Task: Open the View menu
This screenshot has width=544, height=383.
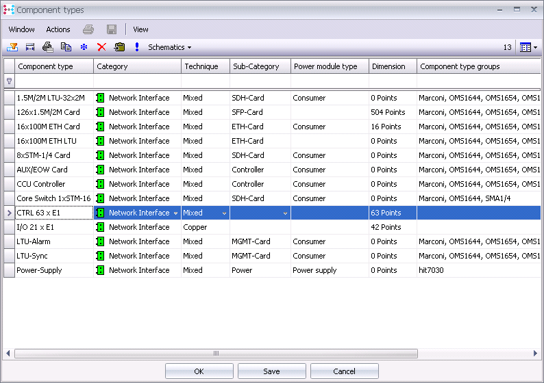Action: (x=140, y=29)
